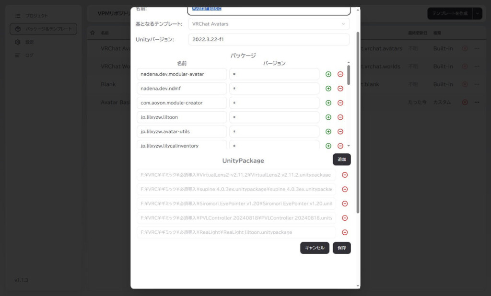
Task: Select the supine 4.0.3ex path entry
Action: [236, 189]
